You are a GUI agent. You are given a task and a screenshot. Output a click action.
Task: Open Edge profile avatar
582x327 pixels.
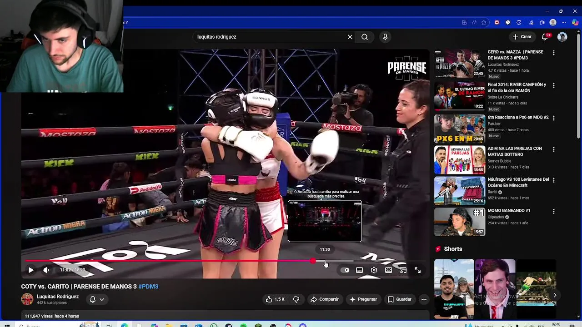tap(553, 22)
